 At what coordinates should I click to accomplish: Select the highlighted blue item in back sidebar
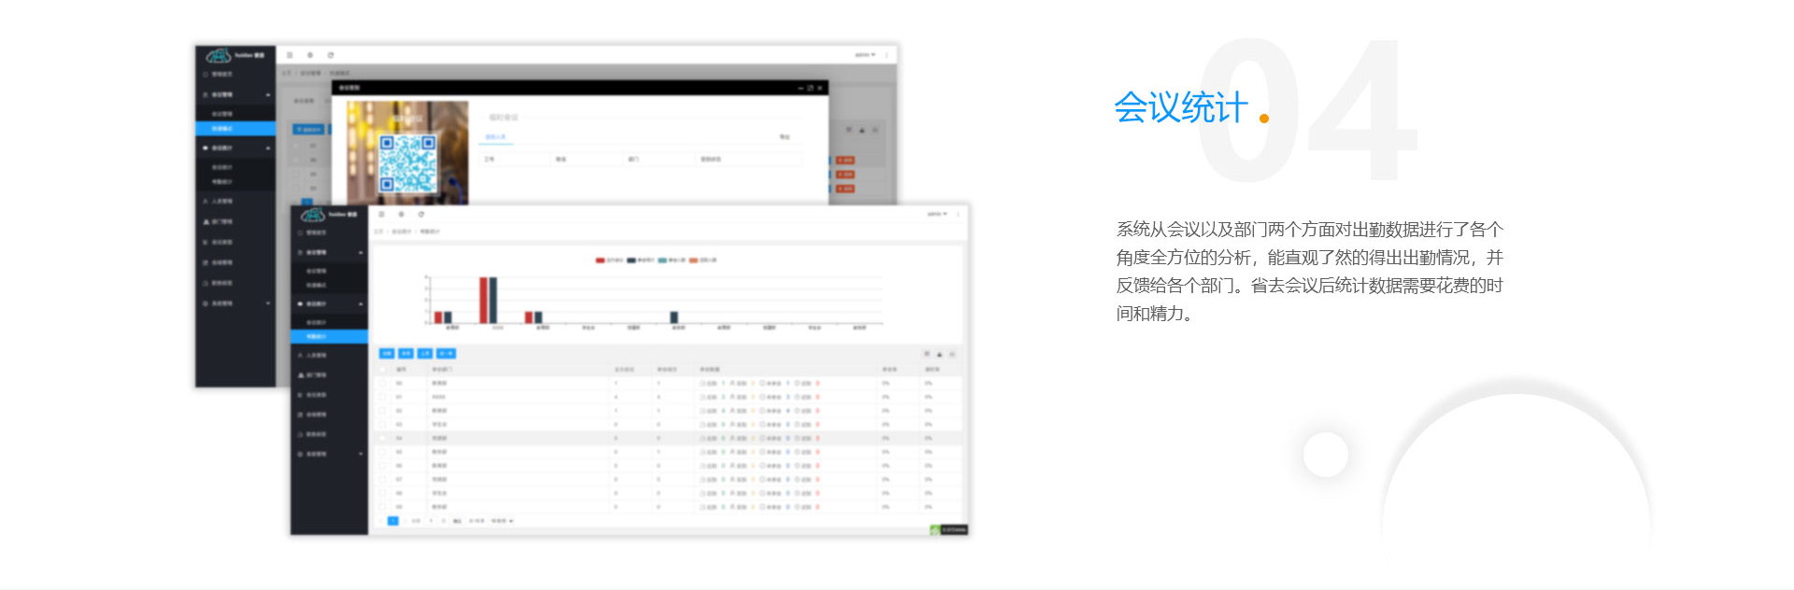pyautogui.click(x=235, y=129)
